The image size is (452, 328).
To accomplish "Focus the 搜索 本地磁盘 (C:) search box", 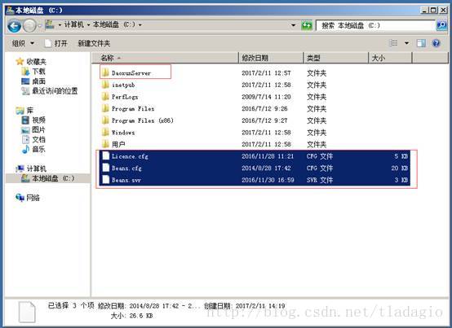I will [375, 25].
